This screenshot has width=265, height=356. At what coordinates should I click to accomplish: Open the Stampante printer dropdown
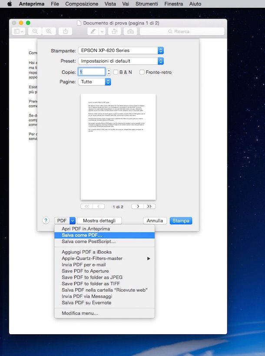coord(121,50)
